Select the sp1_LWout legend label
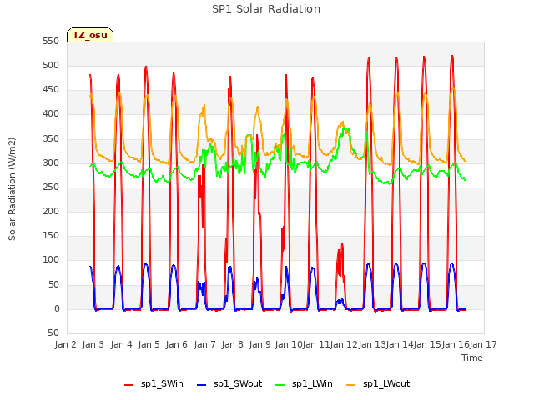This screenshot has height=400, width=534. pos(386,383)
